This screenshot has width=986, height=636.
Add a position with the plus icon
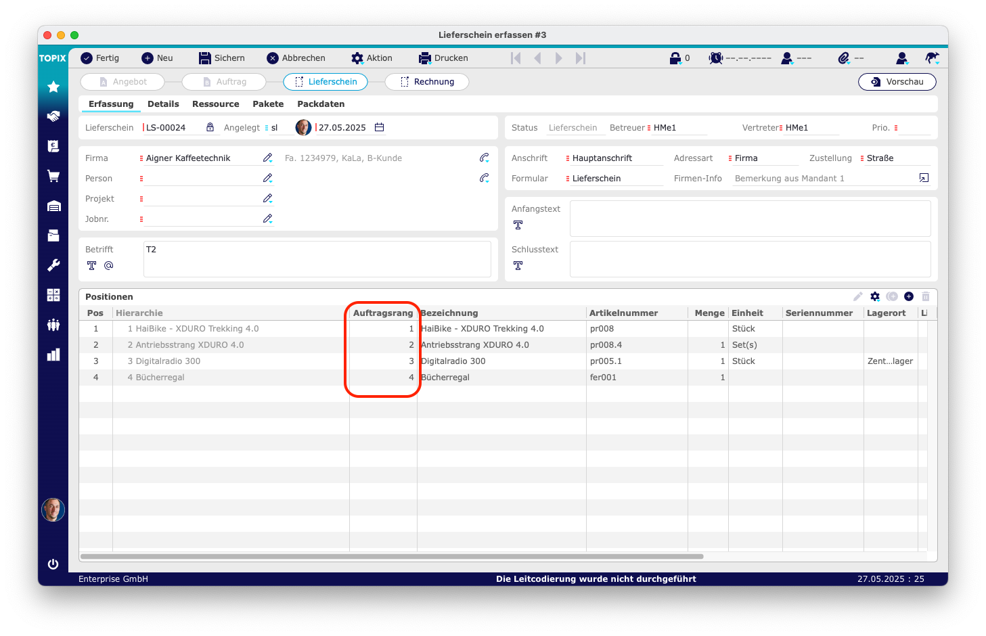click(x=909, y=296)
